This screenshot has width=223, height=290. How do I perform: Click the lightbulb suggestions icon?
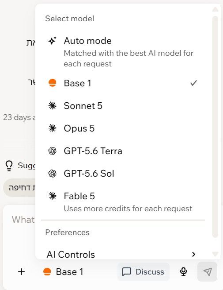(9, 166)
